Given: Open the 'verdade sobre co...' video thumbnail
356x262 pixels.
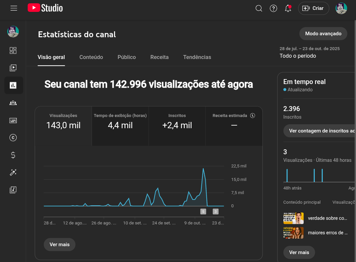Looking at the screenshot, I should tap(293, 218).
